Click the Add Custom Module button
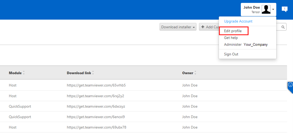Image resolution: width=293 pixels, height=137 pixels. [x=209, y=27]
